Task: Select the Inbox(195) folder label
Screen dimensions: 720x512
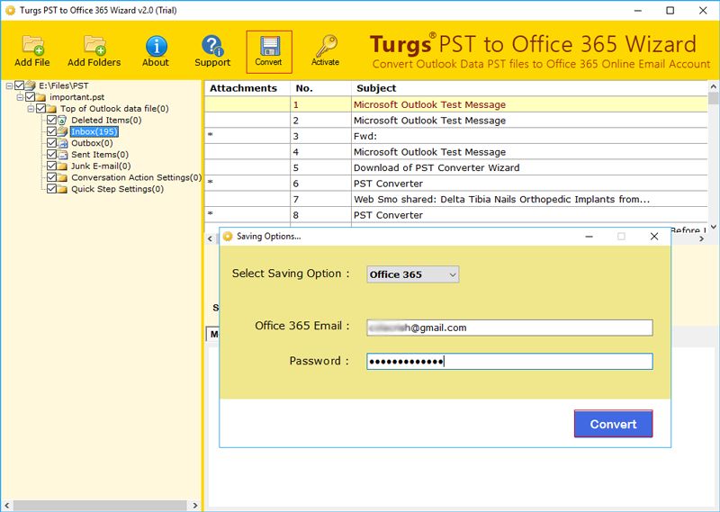Action: [x=94, y=131]
